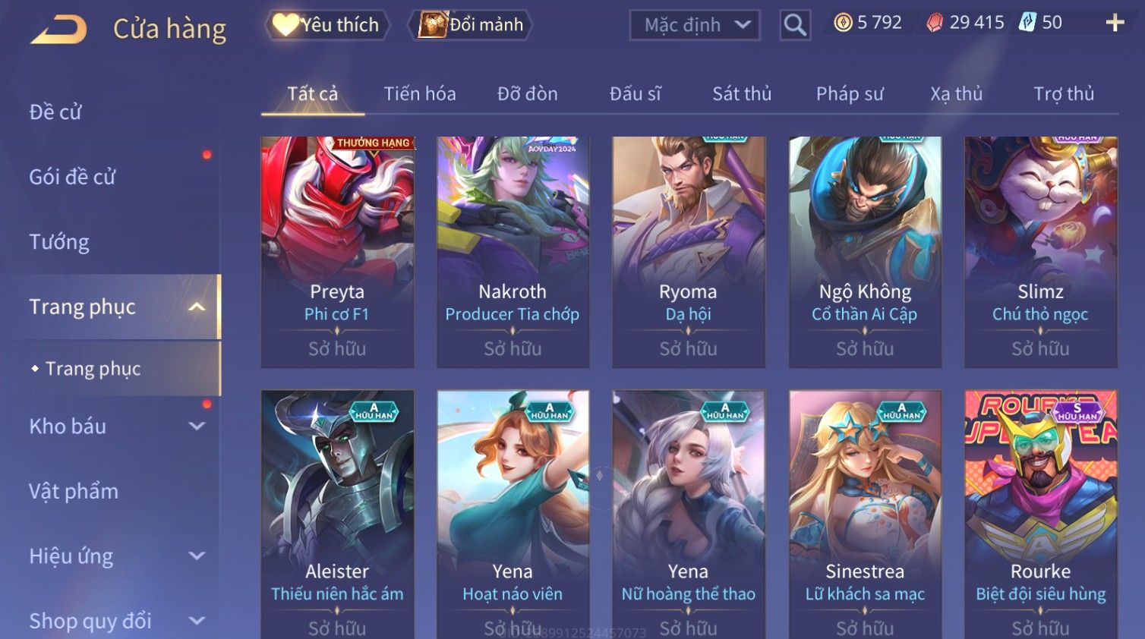Collapse the Trang phục sidebar section

(197, 307)
